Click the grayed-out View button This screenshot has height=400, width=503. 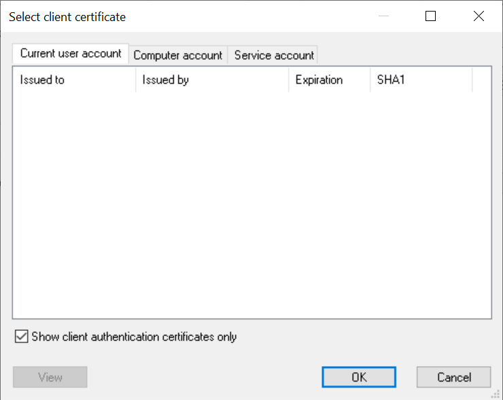click(x=50, y=377)
